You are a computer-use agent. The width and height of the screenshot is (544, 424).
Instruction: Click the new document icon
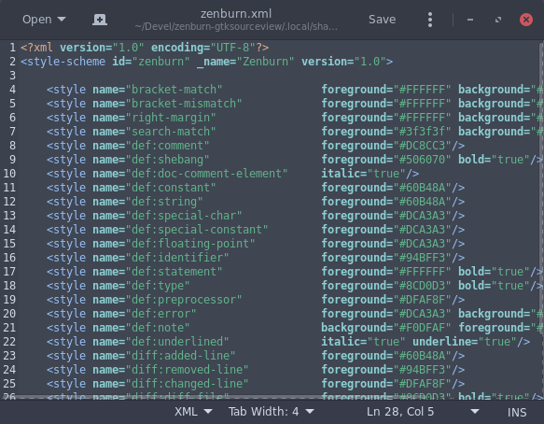tap(100, 20)
